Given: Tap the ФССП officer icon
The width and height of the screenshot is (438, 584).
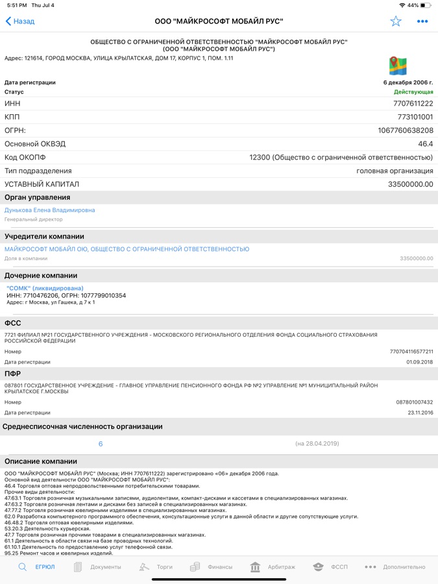Looking at the screenshot, I should click(x=318, y=567).
